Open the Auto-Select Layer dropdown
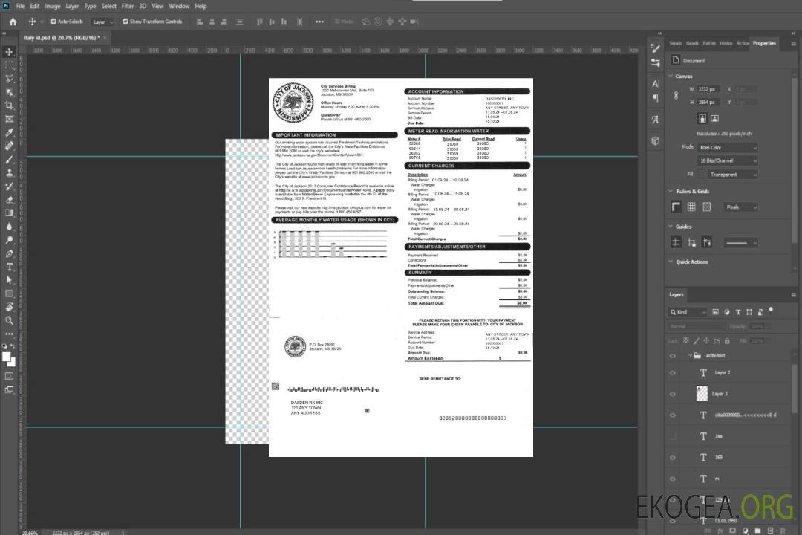The width and height of the screenshot is (802, 535). click(102, 22)
